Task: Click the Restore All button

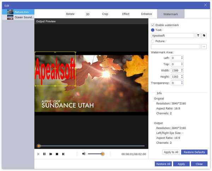Action: (x=163, y=164)
